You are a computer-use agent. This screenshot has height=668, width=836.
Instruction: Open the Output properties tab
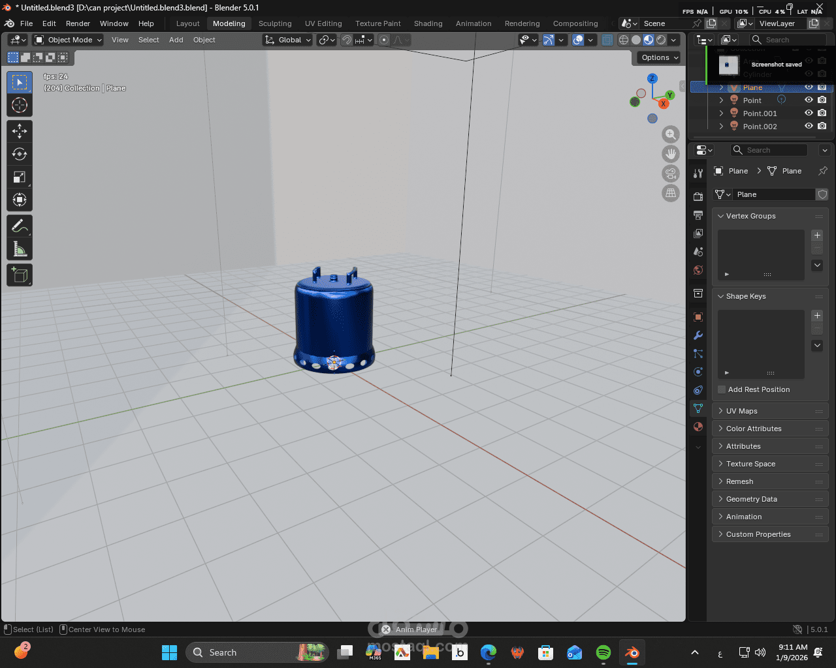tap(698, 215)
